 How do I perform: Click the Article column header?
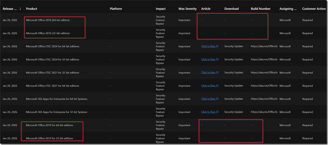pos(206,9)
